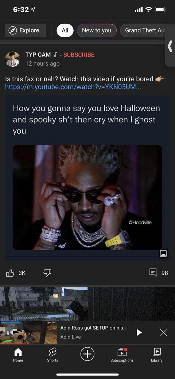Dislike the TYP CAM post

point(47,273)
